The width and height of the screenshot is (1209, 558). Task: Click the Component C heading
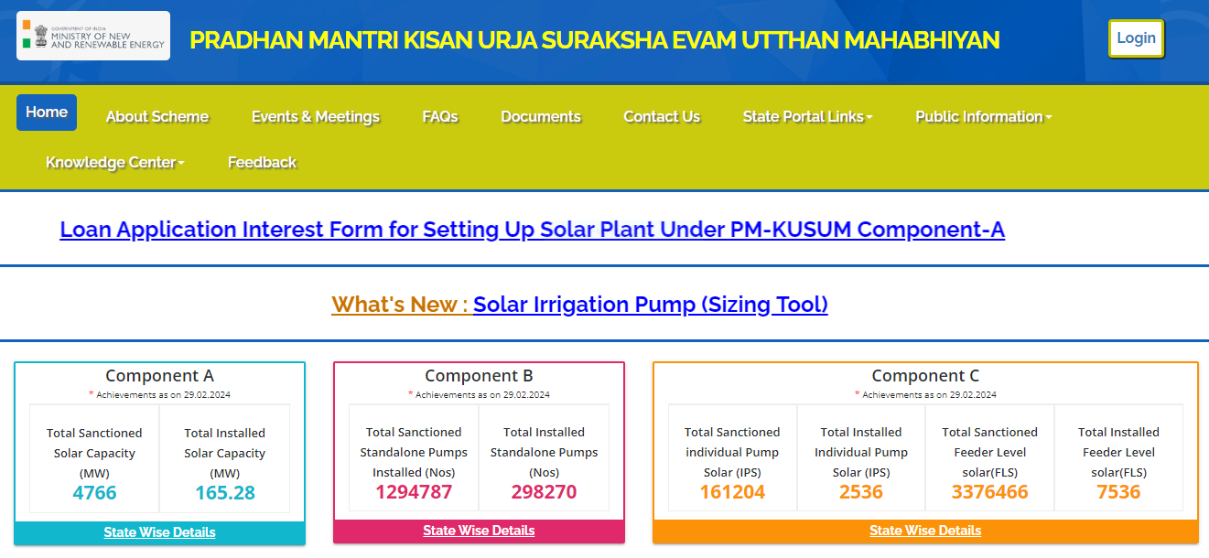[x=925, y=376]
